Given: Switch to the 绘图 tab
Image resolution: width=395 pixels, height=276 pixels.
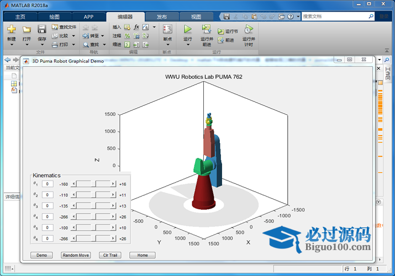Looking at the screenshot, I should [54, 17].
